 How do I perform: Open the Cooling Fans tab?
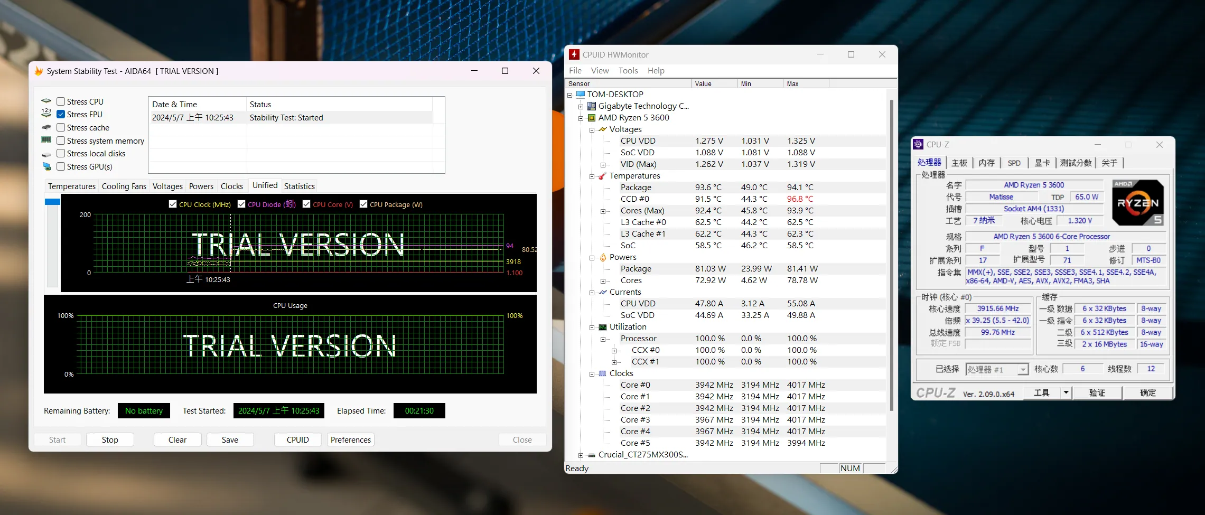click(124, 186)
